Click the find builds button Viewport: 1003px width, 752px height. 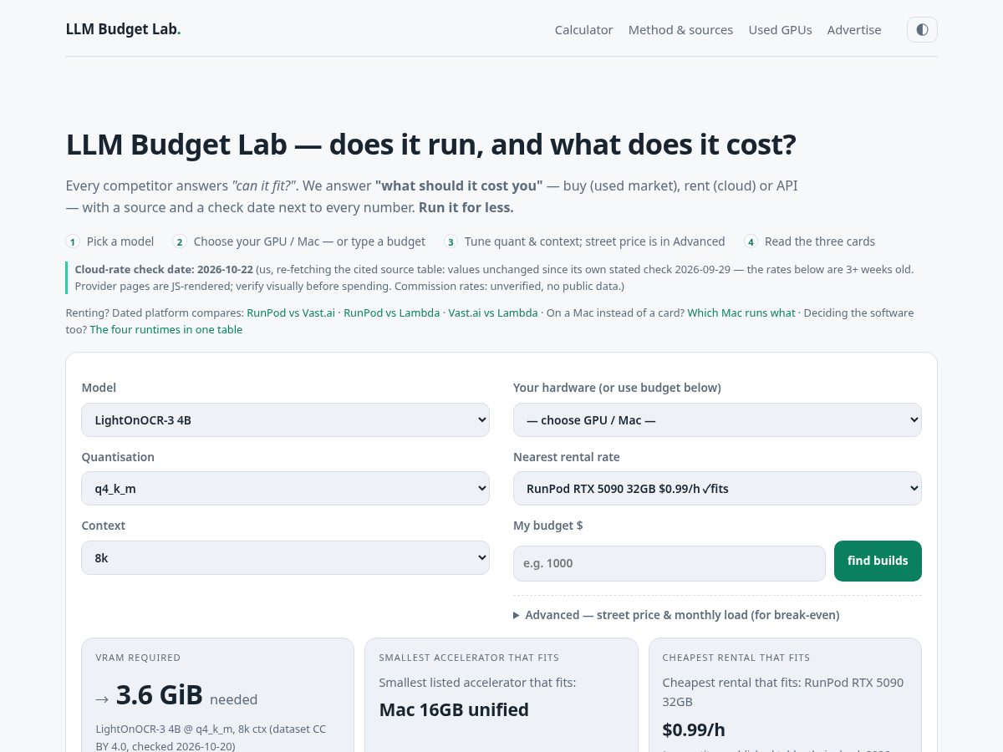tap(878, 561)
